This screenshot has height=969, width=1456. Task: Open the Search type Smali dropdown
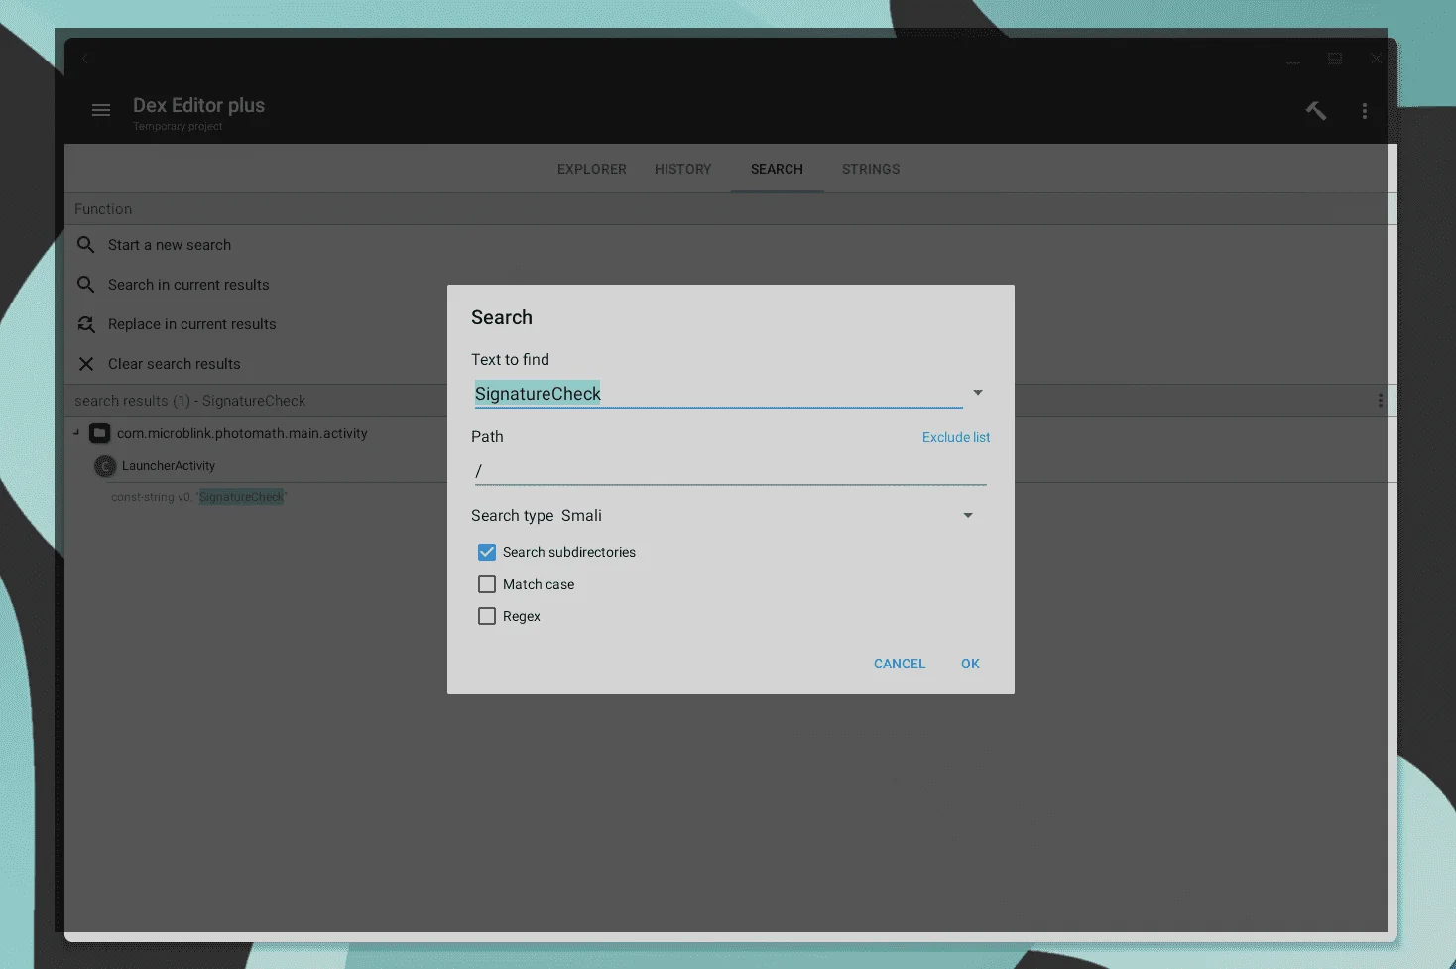(x=968, y=515)
